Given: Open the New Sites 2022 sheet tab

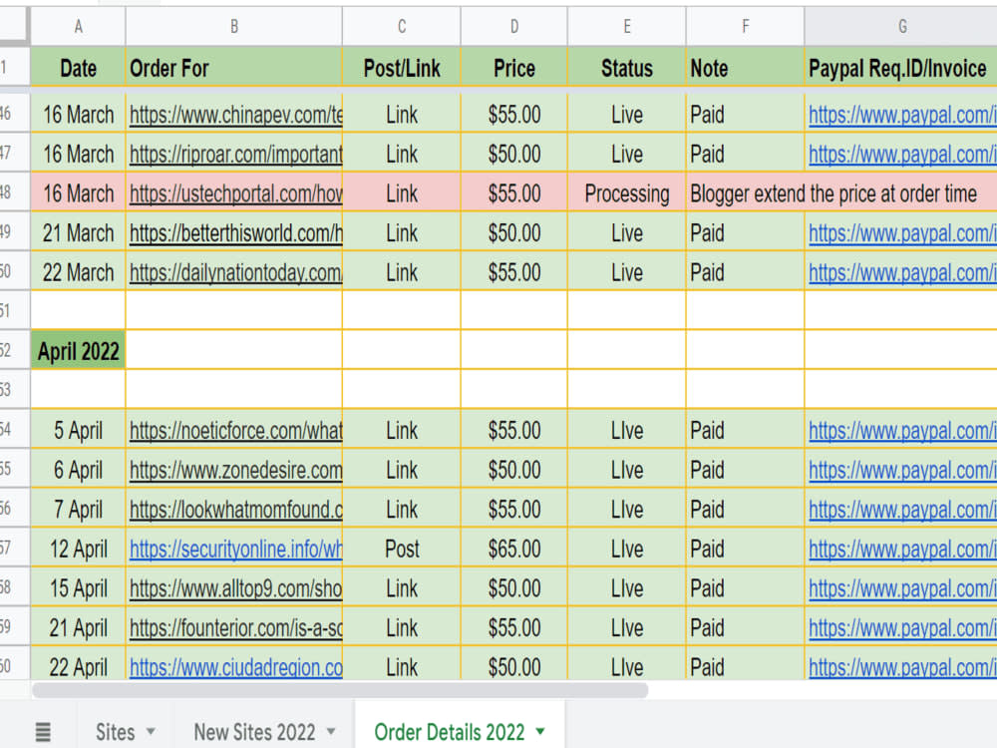Looking at the screenshot, I should [x=254, y=732].
